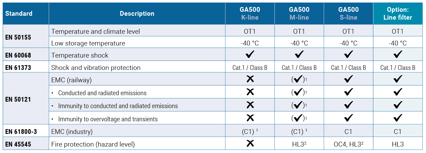This screenshot has height=153, width=426.
Task: Click the S-line OC4, HL3 fire value
Action: coord(348,144)
